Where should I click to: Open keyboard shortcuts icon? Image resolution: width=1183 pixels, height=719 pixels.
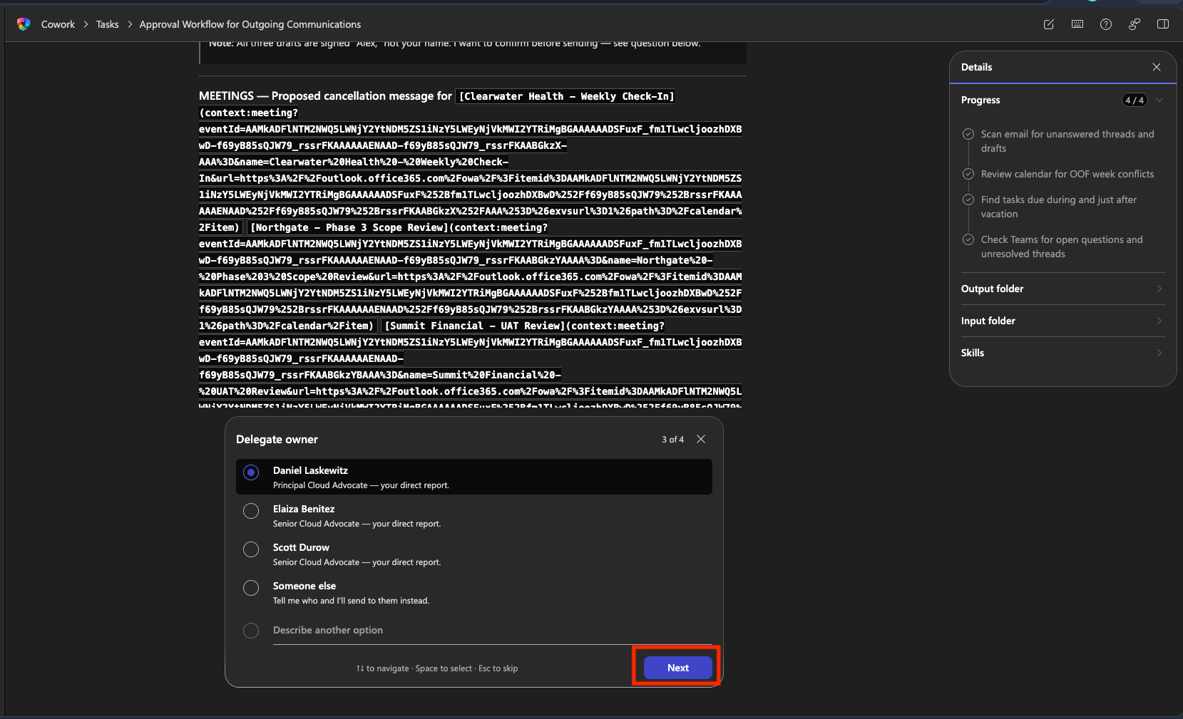tap(1077, 24)
